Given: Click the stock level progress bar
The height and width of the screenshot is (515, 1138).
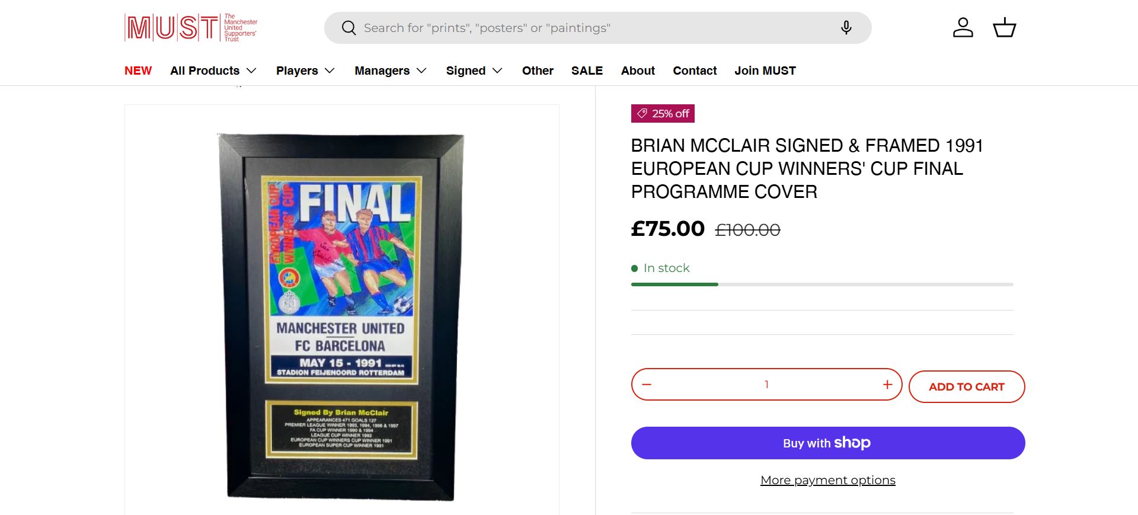Looking at the screenshot, I should tap(822, 284).
